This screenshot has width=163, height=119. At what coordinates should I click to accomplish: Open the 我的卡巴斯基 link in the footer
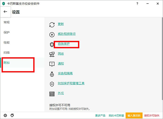point(116,115)
